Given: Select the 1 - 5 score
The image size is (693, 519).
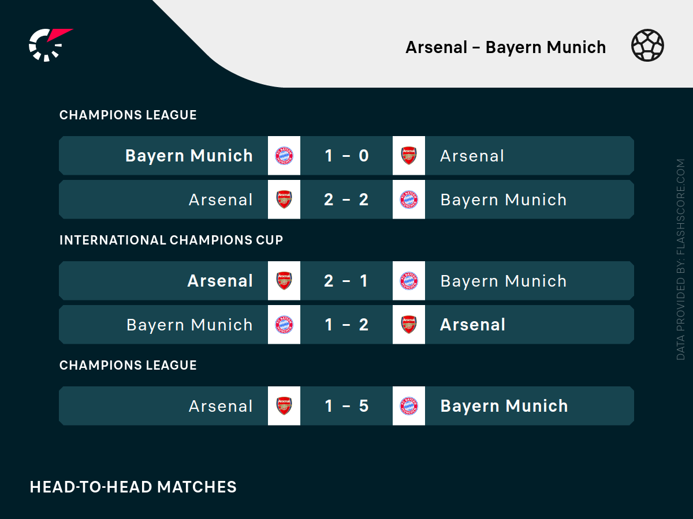Looking at the screenshot, I should pyautogui.click(x=346, y=406).
